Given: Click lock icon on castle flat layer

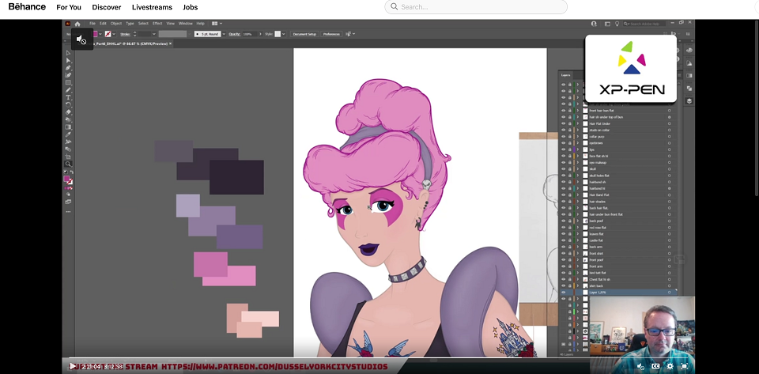Looking at the screenshot, I should click(570, 240).
